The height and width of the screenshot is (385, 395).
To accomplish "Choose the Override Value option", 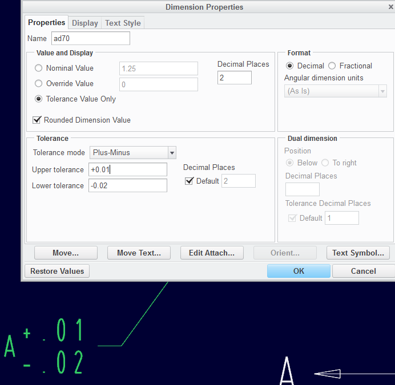I will [x=39, y=83].
